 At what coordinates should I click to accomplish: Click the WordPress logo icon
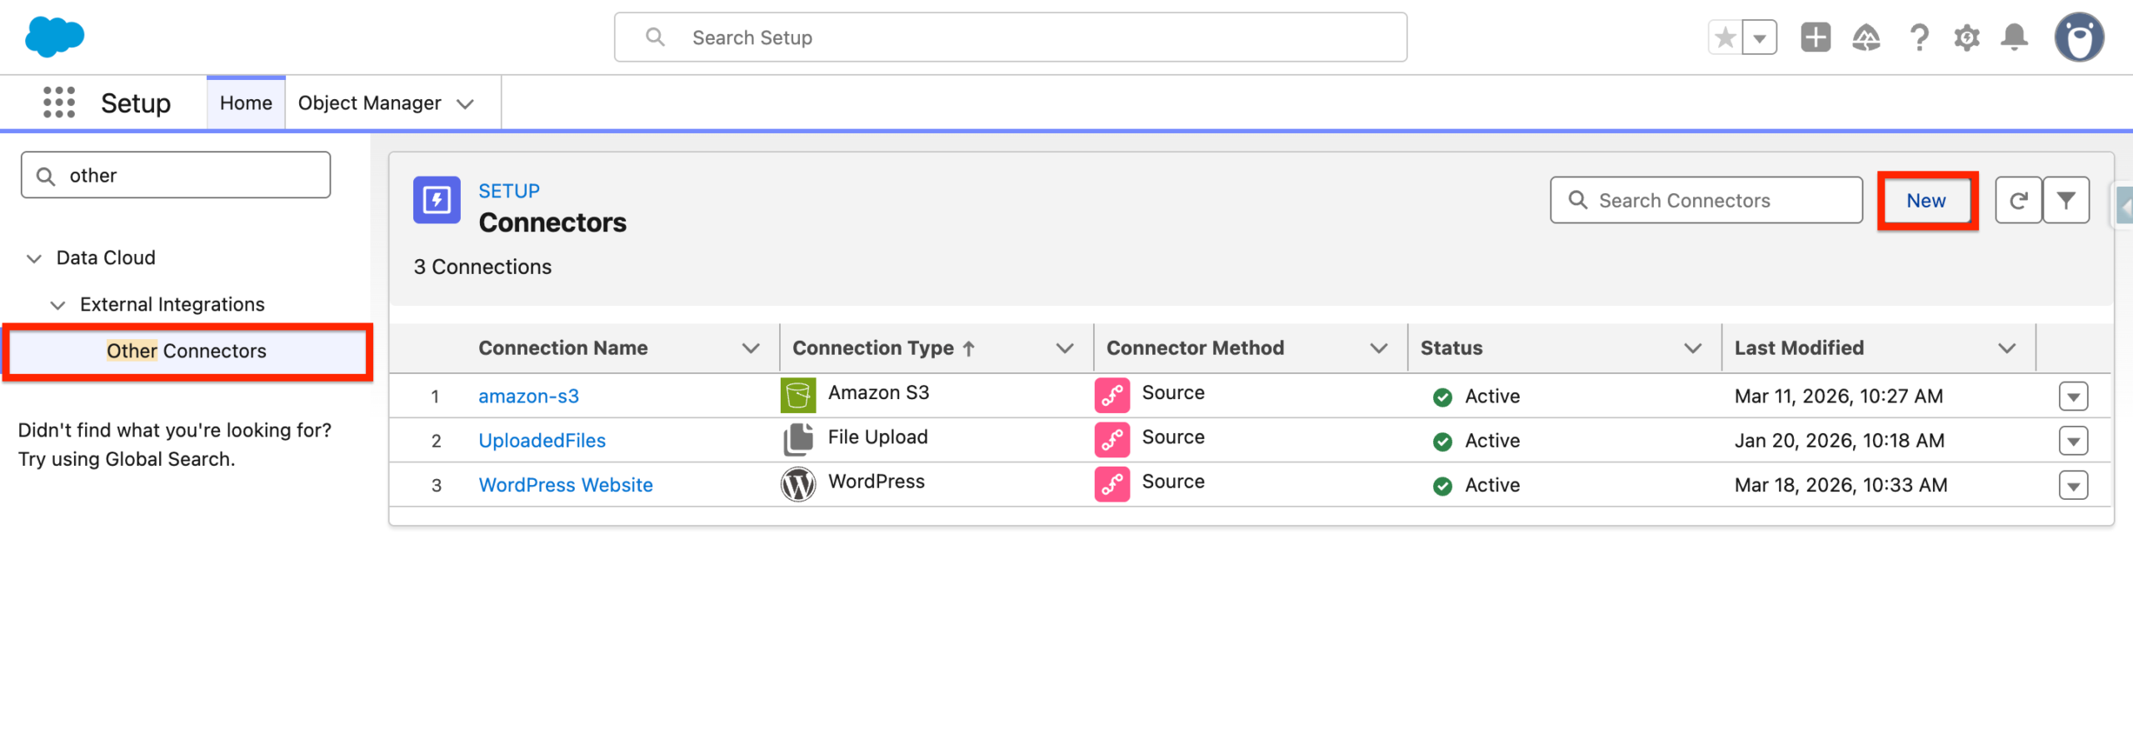pos(797,484)
